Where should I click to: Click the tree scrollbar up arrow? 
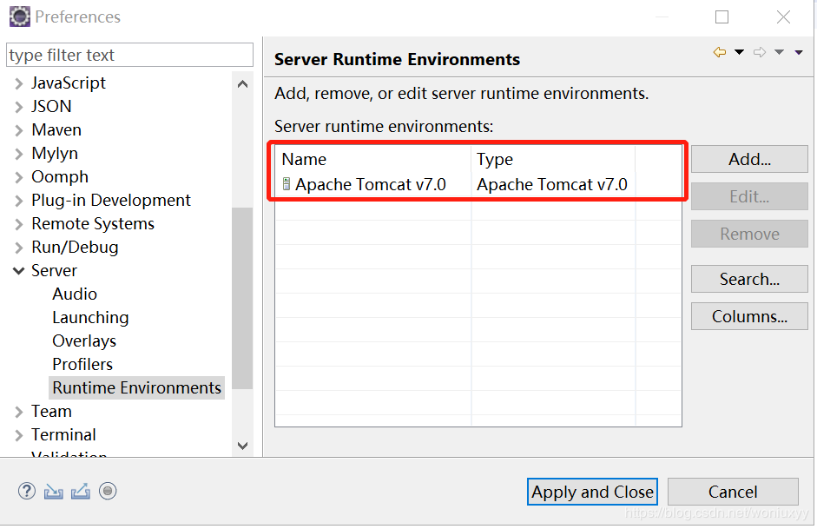click(242, 84)
